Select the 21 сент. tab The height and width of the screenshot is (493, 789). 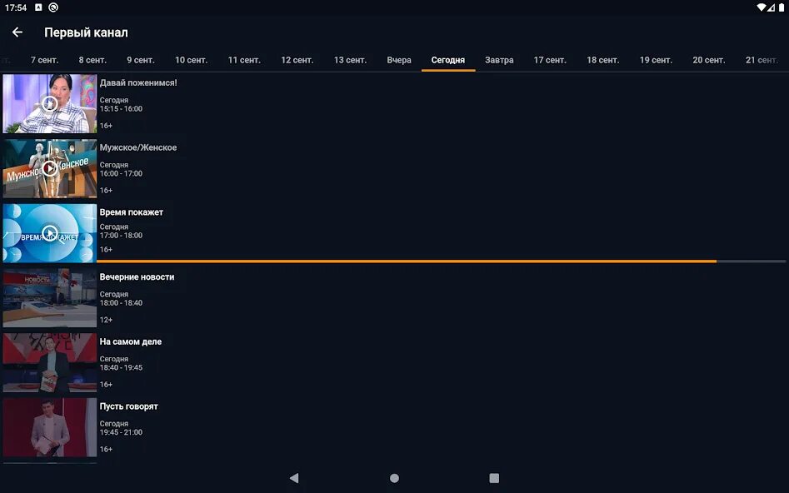coord(762,60)
